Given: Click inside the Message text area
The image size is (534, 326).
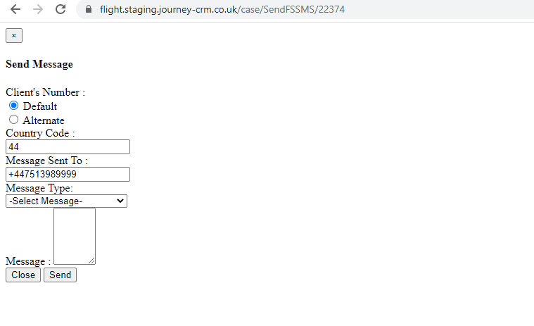Looking at the screenshot, I should click(x=74, y=235).
